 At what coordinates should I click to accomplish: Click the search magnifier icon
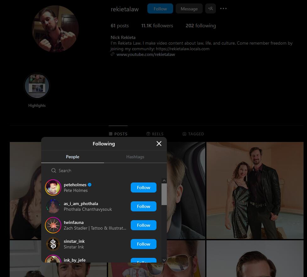coord(54,171)
